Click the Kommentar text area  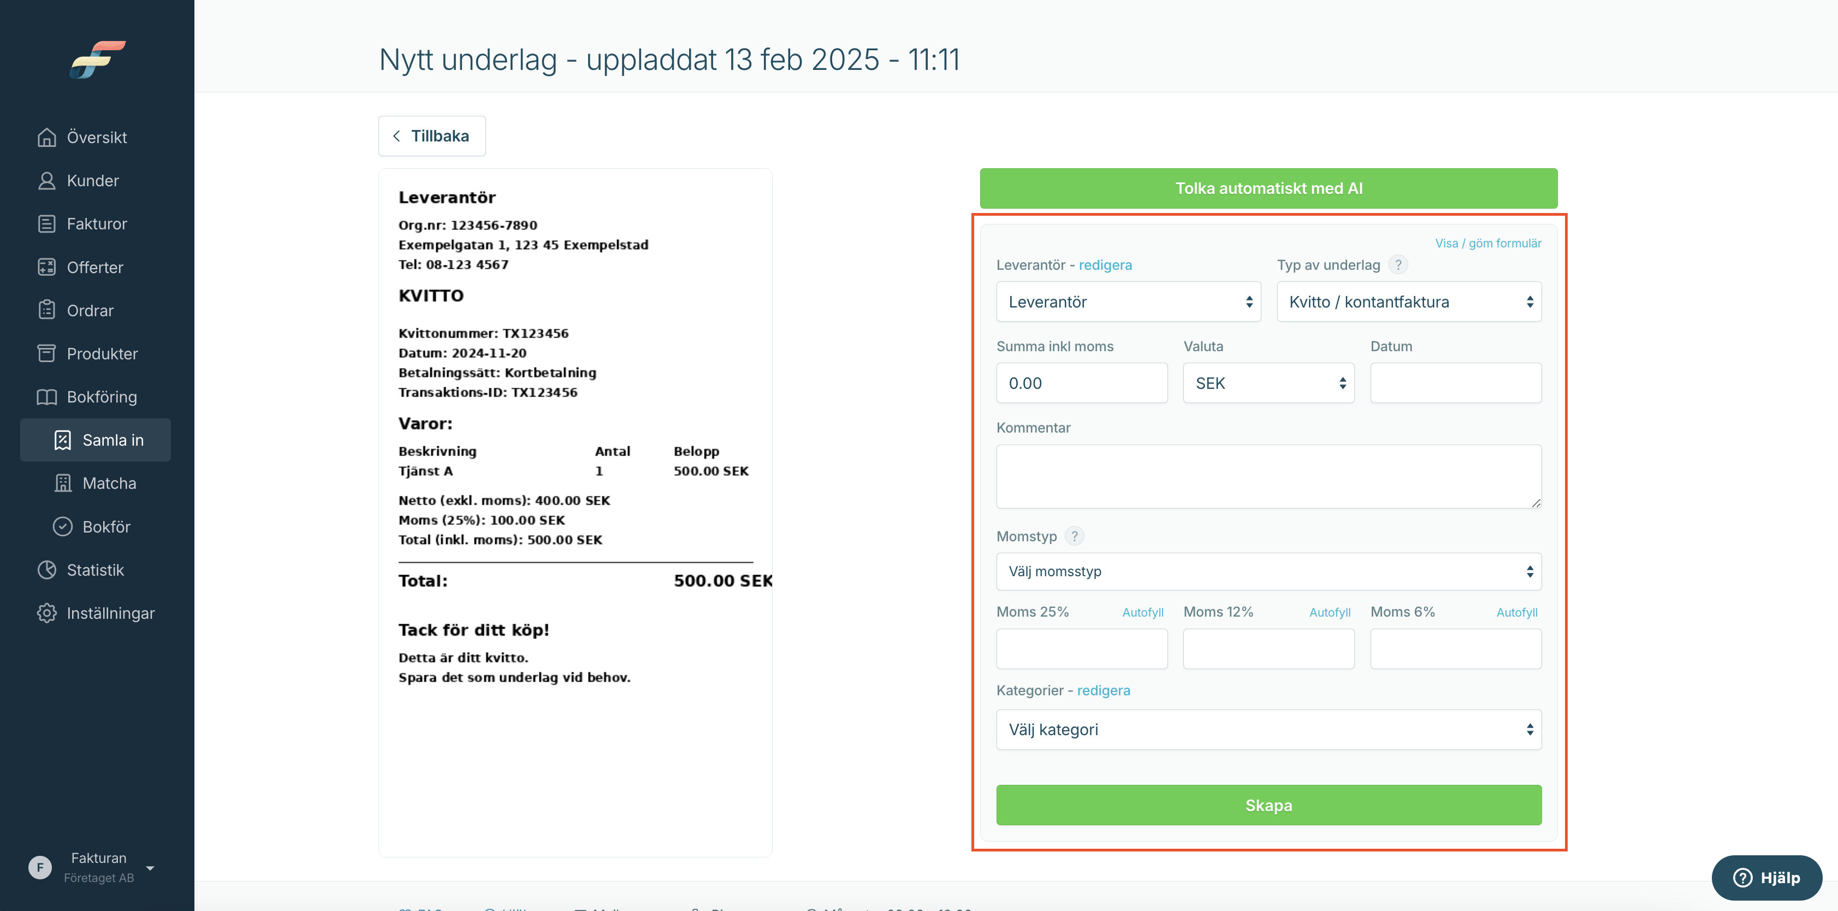pos(1268,477)
